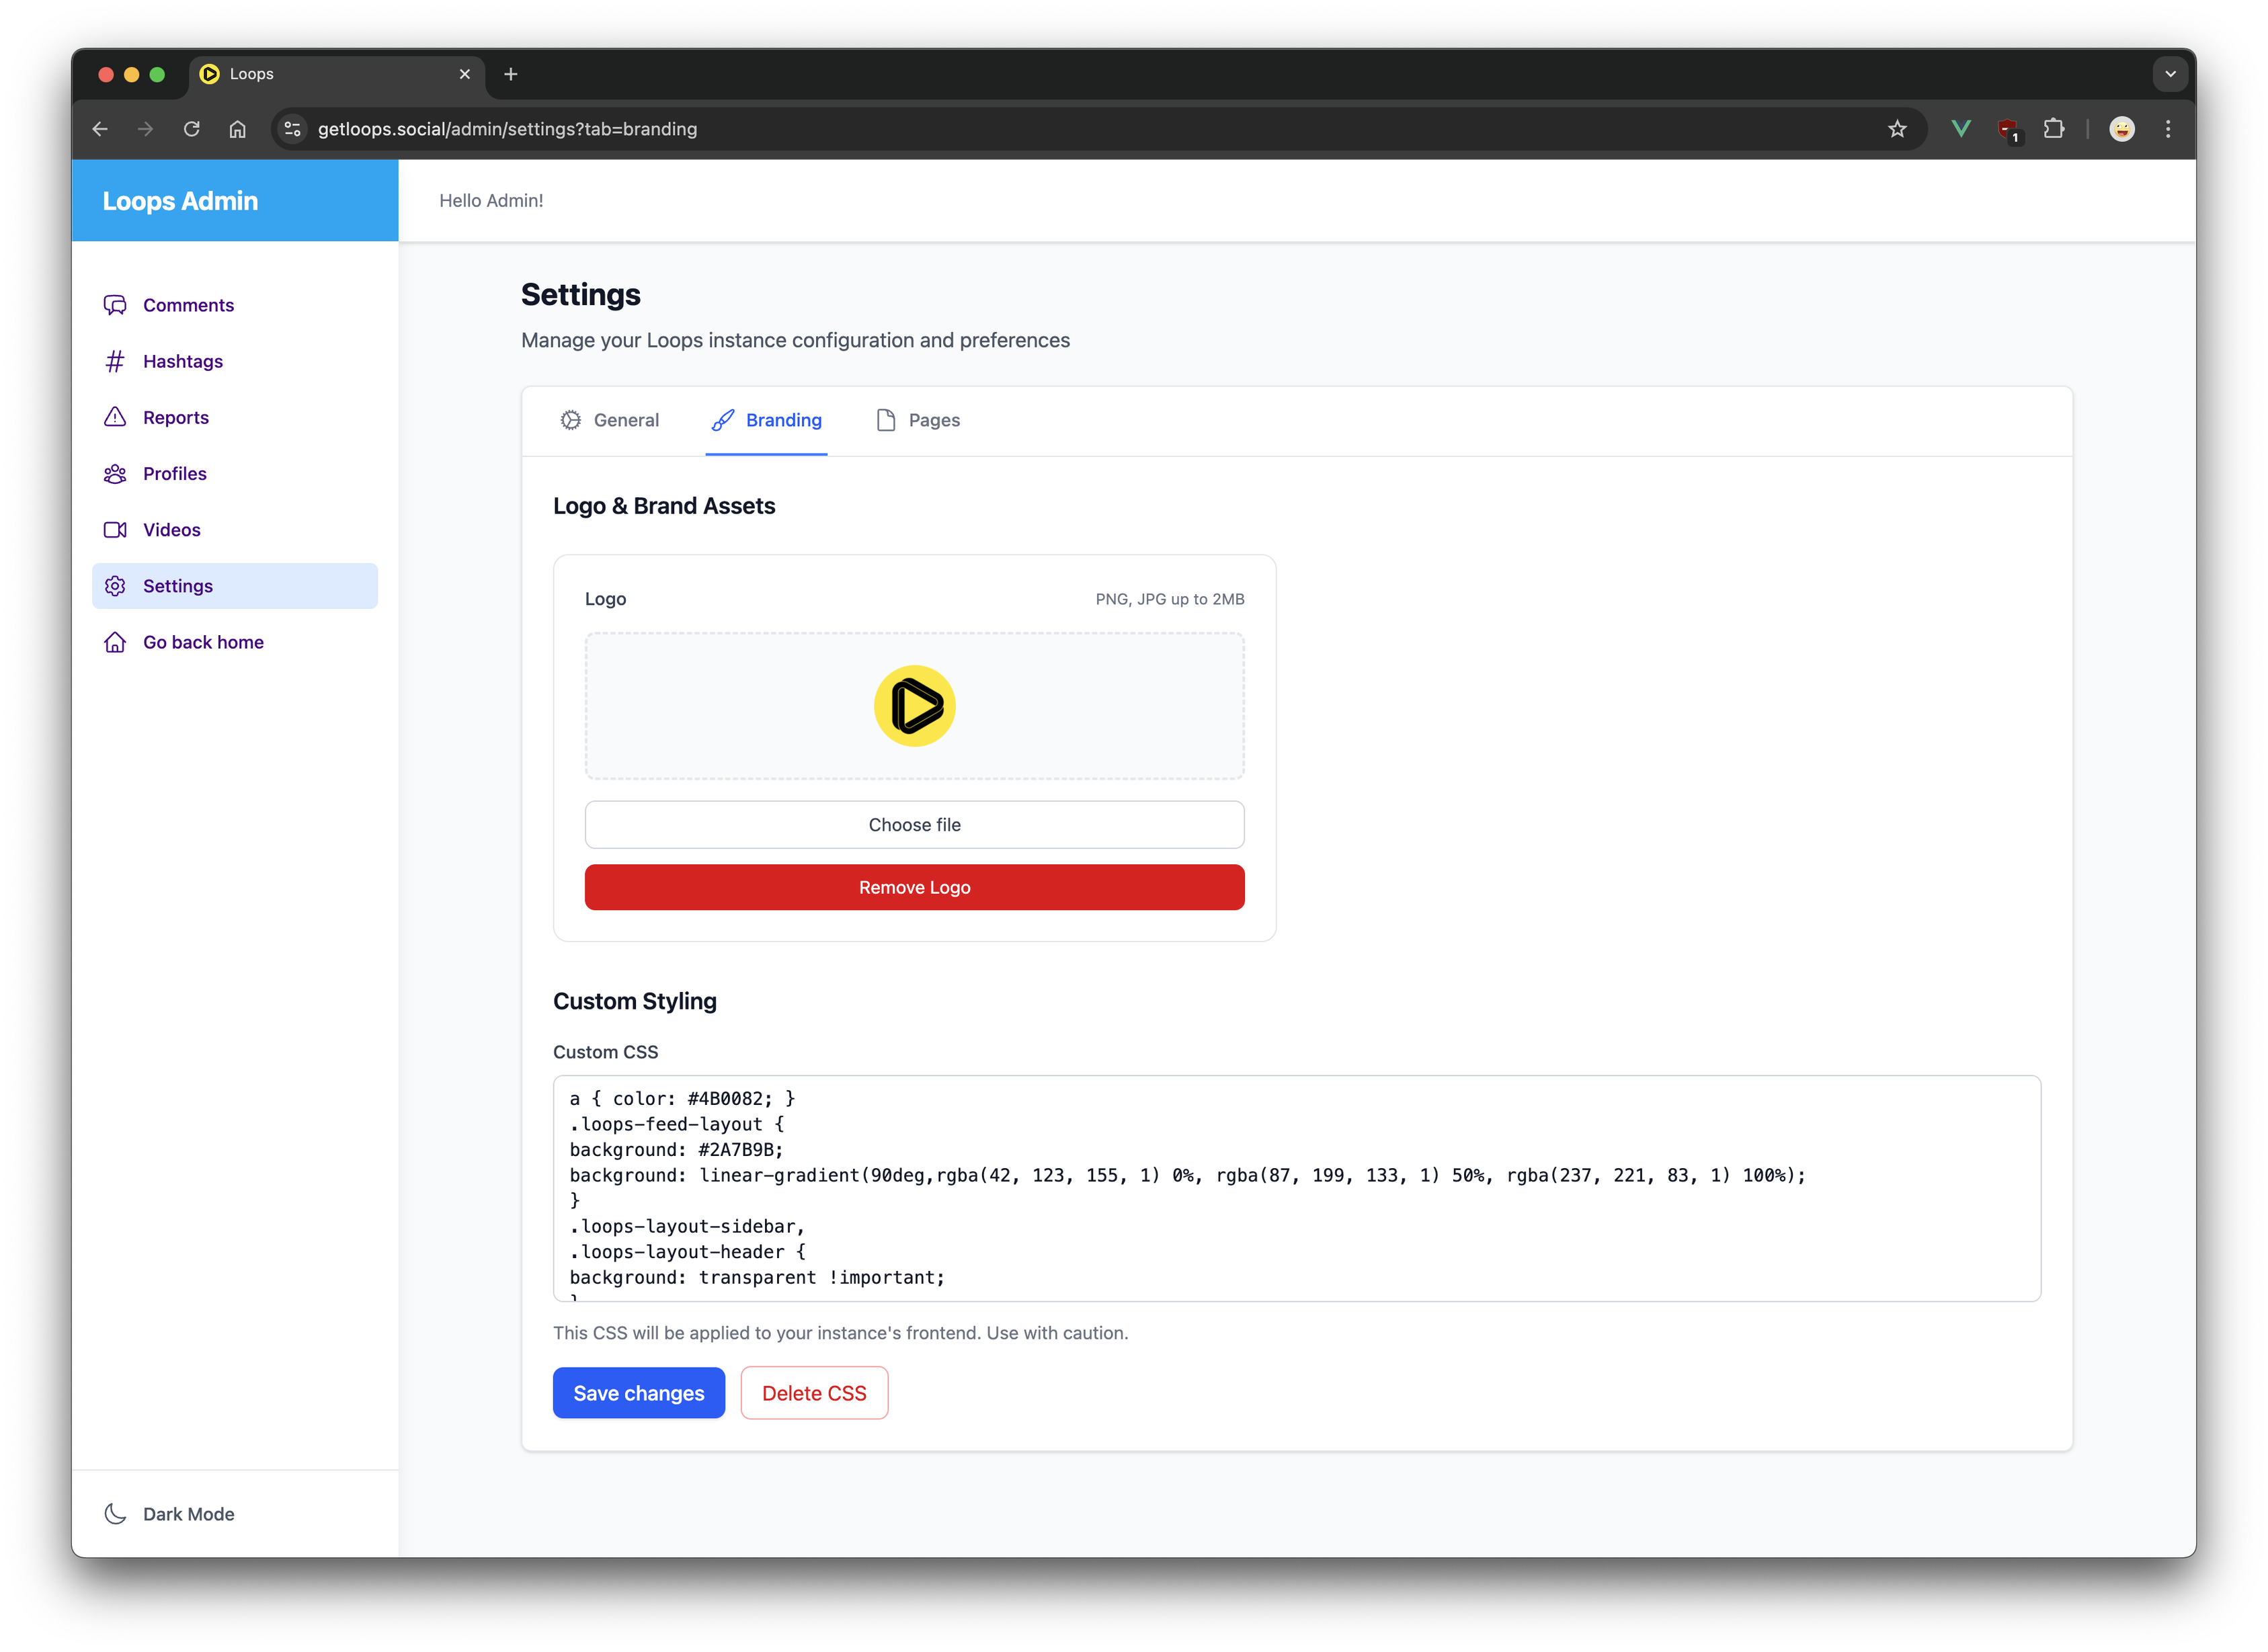Click the Hashtags hash icon

tap(115, 361)
